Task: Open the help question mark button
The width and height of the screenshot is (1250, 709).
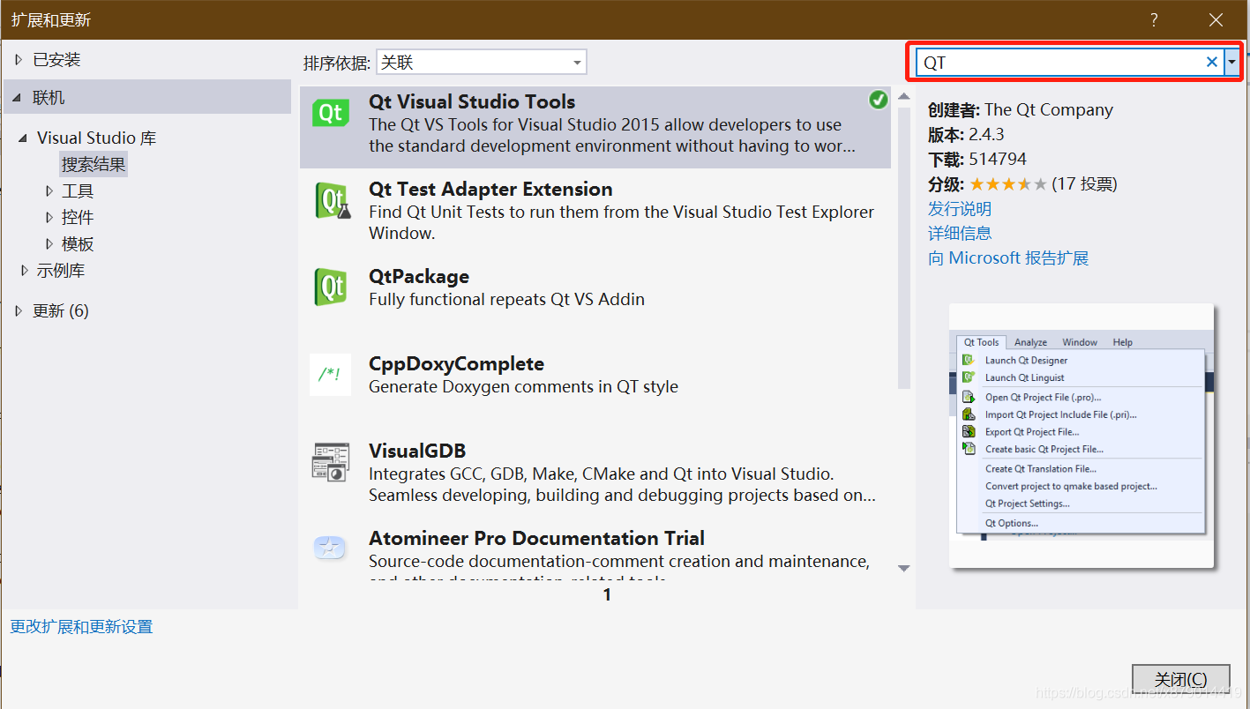Action: [x=1154, y=20]
